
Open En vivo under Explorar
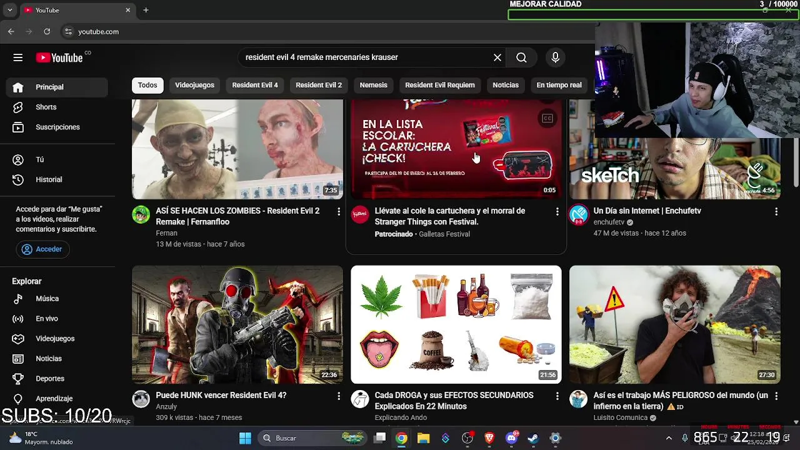point(57,319)
